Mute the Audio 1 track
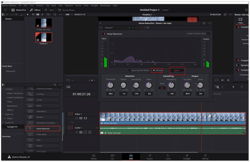250x162 pixels. [x=90, y=132]
